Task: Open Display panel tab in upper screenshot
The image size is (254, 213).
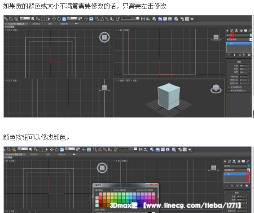Action: point(246,31)
